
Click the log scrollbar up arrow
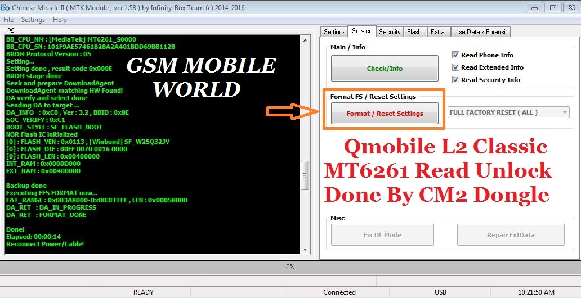(305, 40)
